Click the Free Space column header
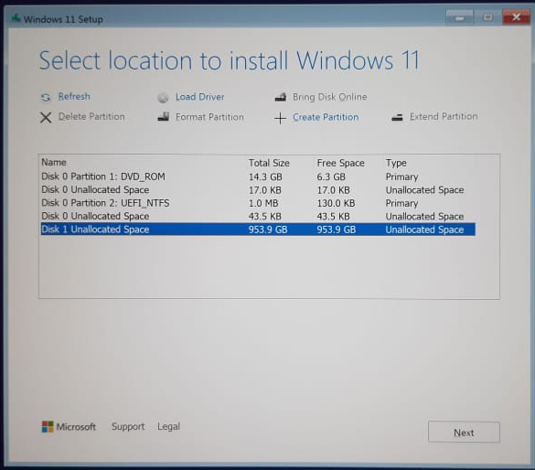 [340, 163]
